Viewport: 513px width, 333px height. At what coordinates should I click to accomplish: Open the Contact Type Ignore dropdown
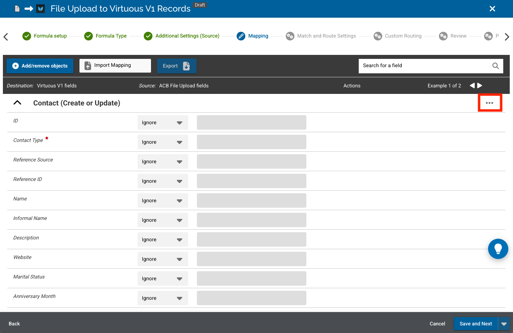(163, 142)
